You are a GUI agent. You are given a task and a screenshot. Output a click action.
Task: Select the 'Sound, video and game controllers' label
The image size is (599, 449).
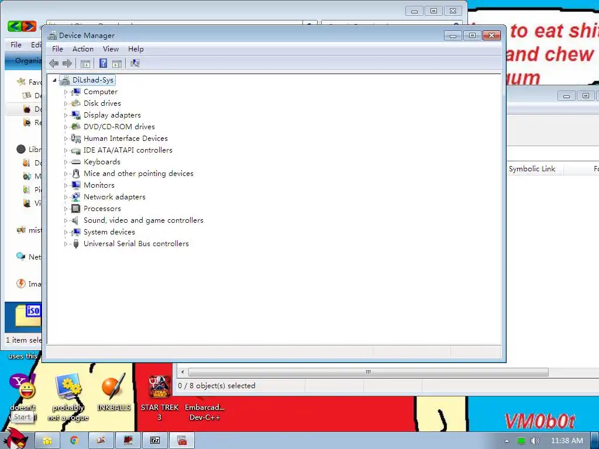pyautogui.click(x=143, y=220)
